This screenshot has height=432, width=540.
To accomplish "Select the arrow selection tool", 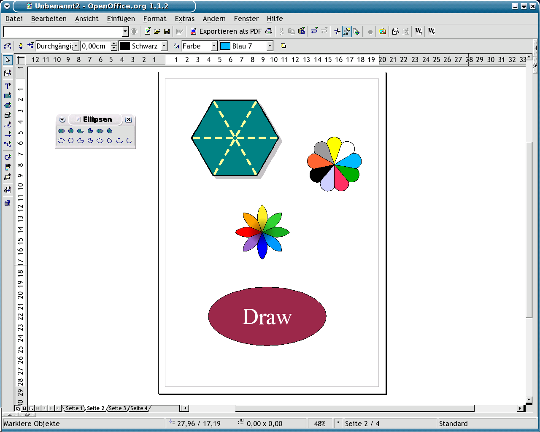I will click(x=8, y=60).
